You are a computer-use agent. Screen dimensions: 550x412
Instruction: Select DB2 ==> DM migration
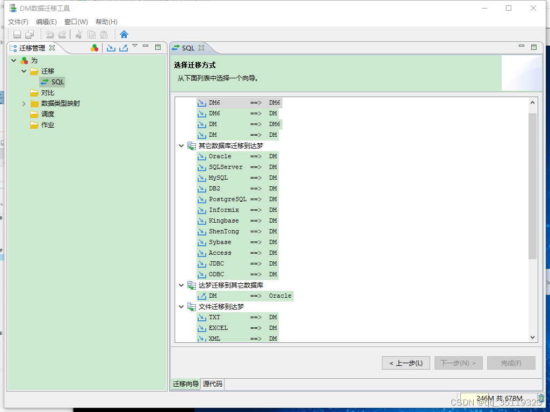(238, 189)
